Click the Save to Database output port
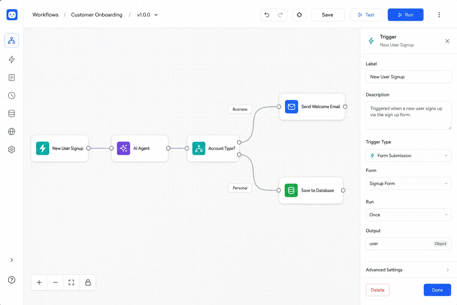 coord(343,190)
